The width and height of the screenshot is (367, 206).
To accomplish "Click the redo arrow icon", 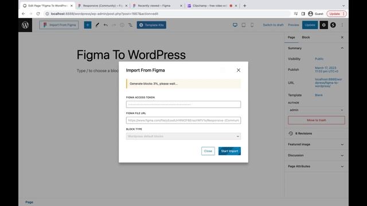I will pyautogui.click(x=114, y=25).
